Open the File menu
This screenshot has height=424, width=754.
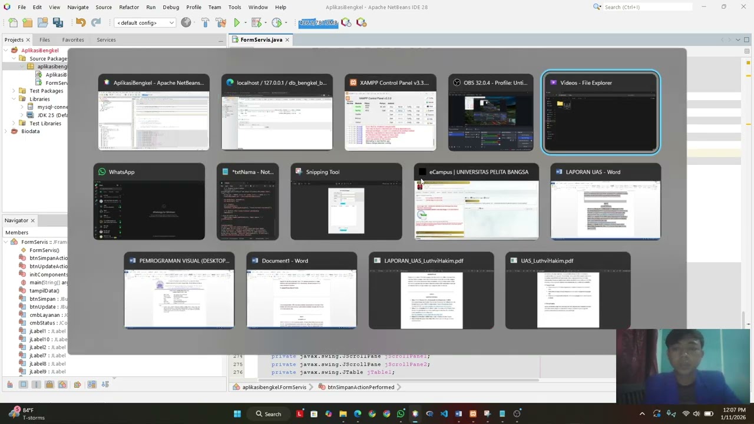point(21,7)
